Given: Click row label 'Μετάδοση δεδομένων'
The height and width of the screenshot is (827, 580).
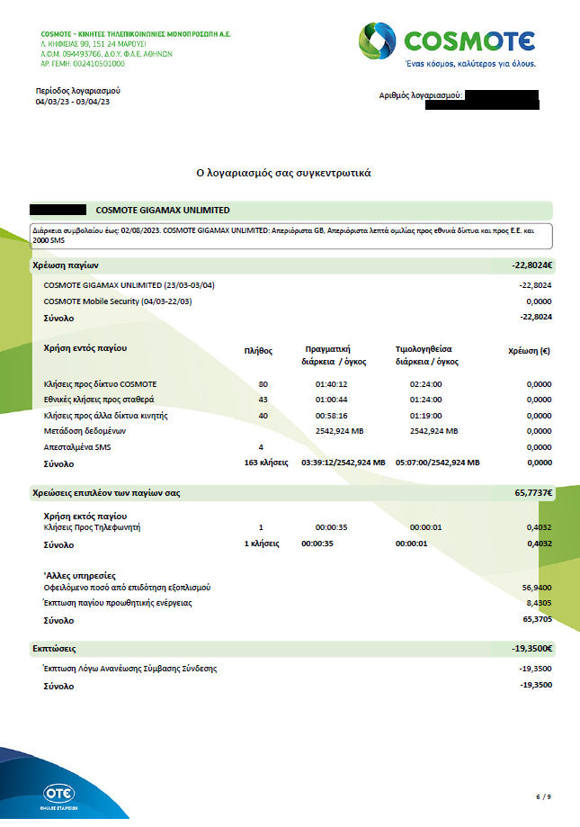Looking at the screenshot, I should coord(85,431).
